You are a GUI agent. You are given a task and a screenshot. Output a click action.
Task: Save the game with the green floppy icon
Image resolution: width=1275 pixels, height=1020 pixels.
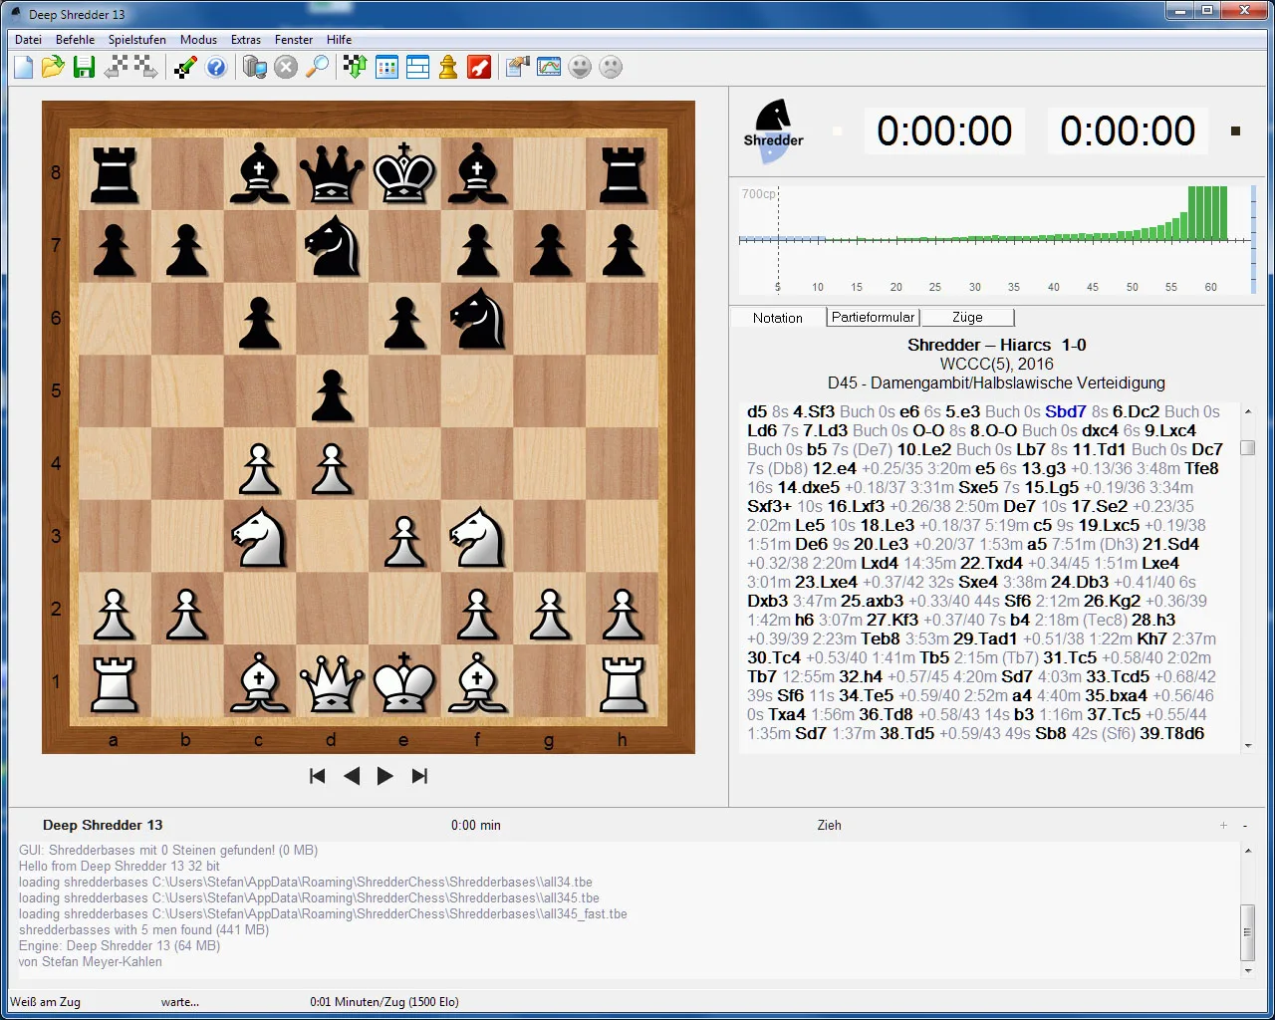pos(84,67)
